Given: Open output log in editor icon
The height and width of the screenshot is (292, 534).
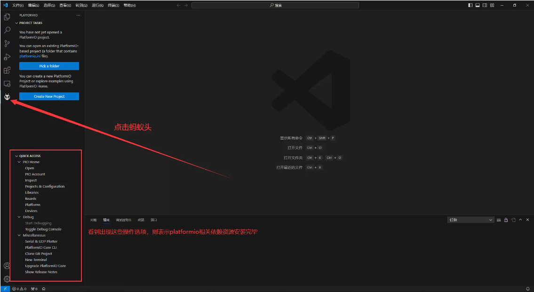Looking at the screenshot, I should (513, 220).
